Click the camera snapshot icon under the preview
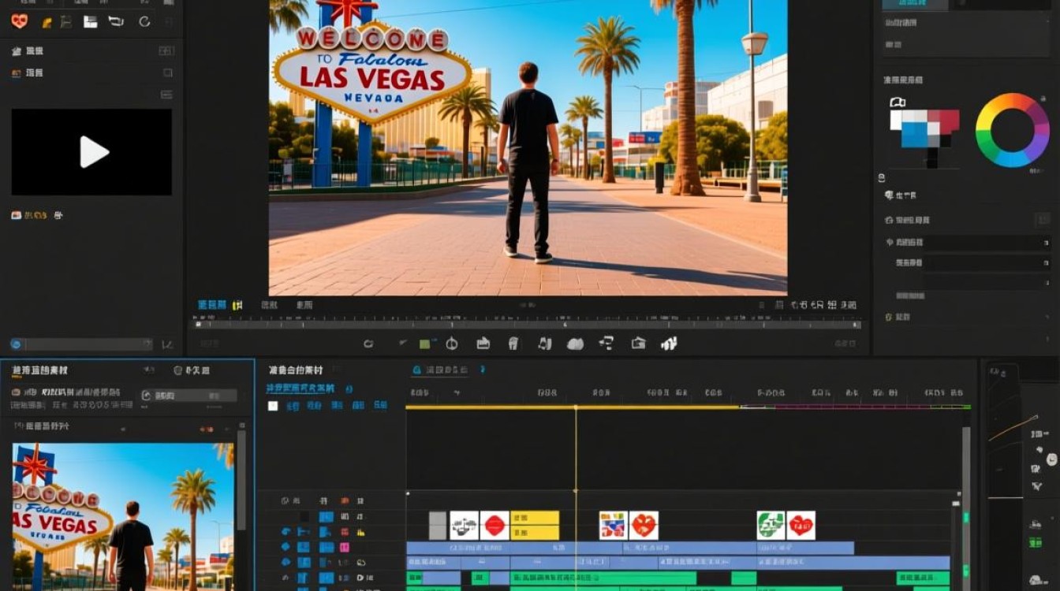Image resolution: width=1060 pixels, height=591 pixels. pyautogui.click(x=639, y=343)
